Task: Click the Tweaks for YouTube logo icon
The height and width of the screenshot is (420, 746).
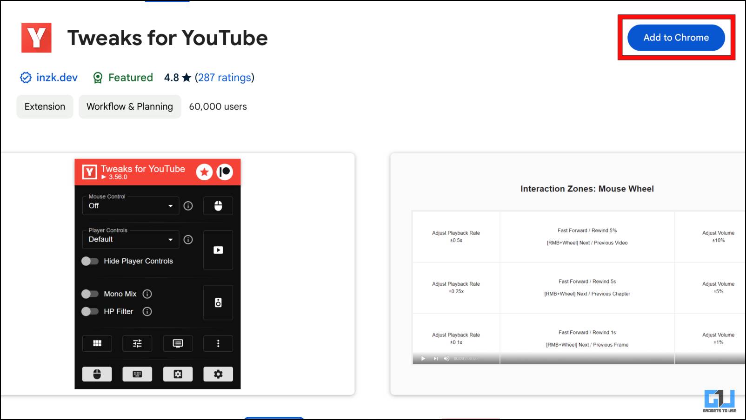Action: point(36,38)
